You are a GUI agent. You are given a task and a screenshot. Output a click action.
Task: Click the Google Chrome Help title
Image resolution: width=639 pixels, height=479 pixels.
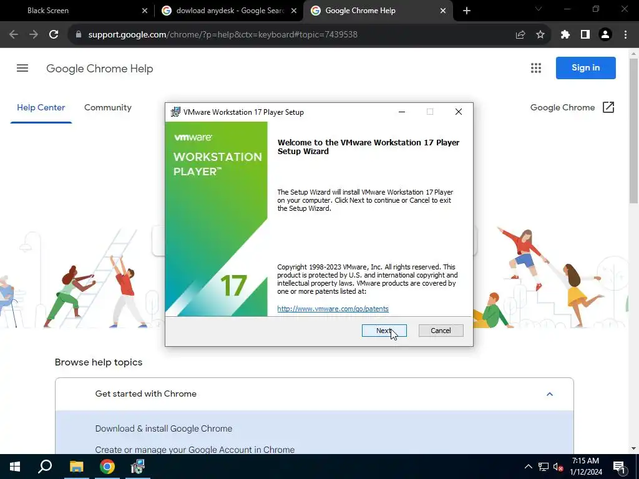pos(99,69)
